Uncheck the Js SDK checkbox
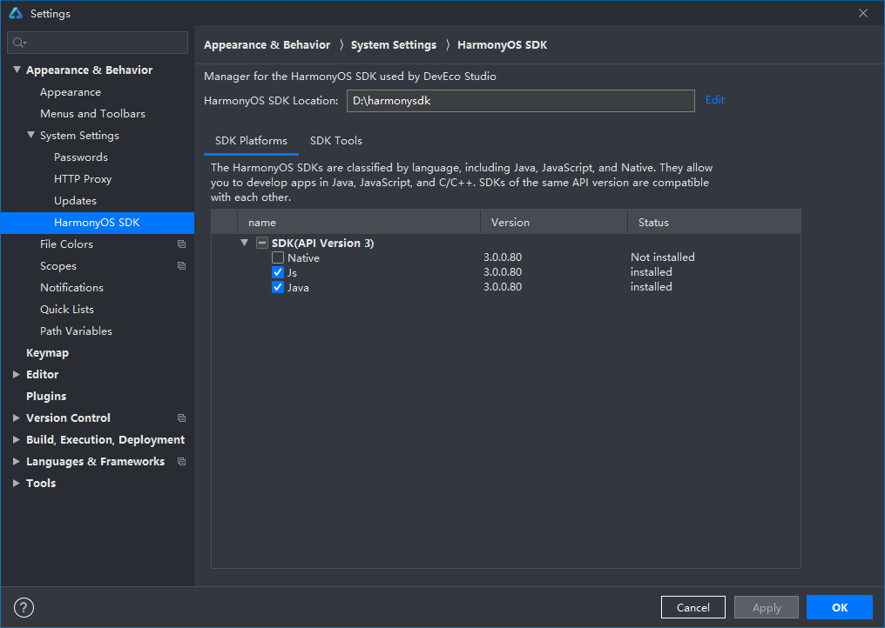 coord(278,272)
